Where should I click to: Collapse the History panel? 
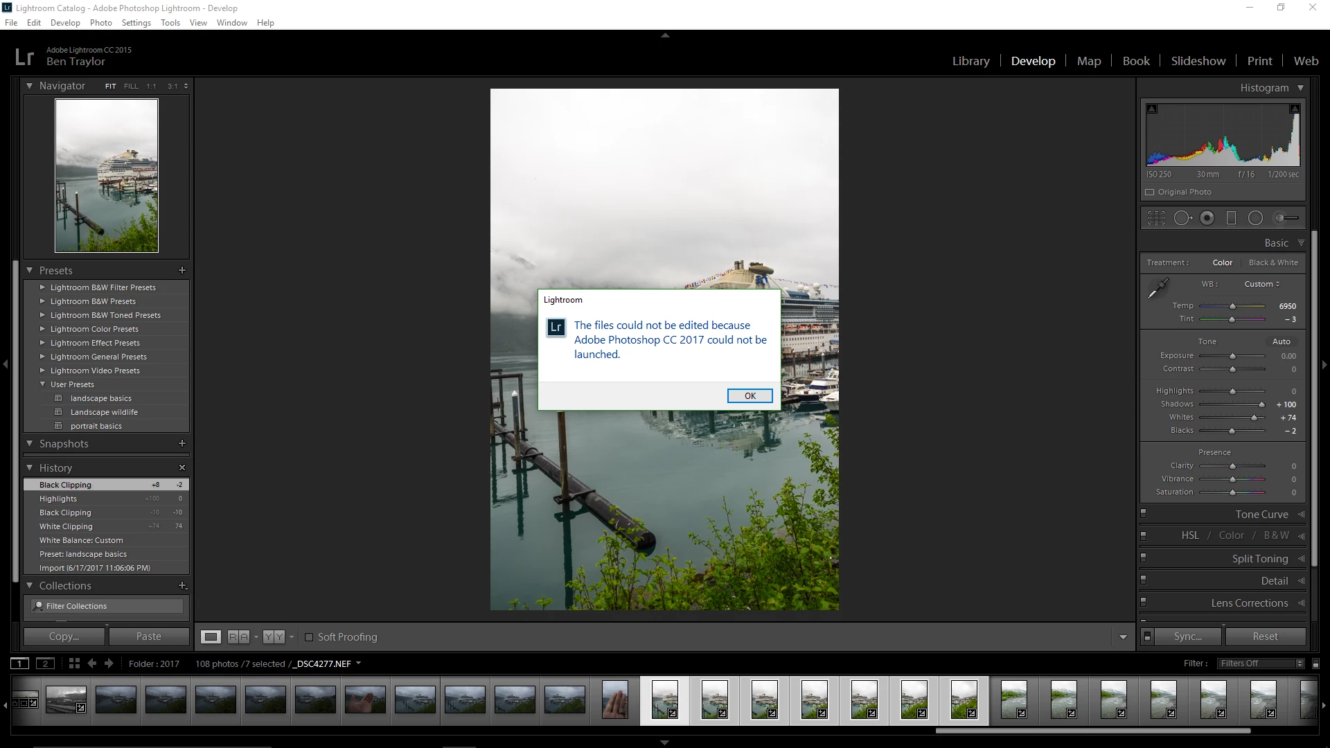(x=30, y=468)
